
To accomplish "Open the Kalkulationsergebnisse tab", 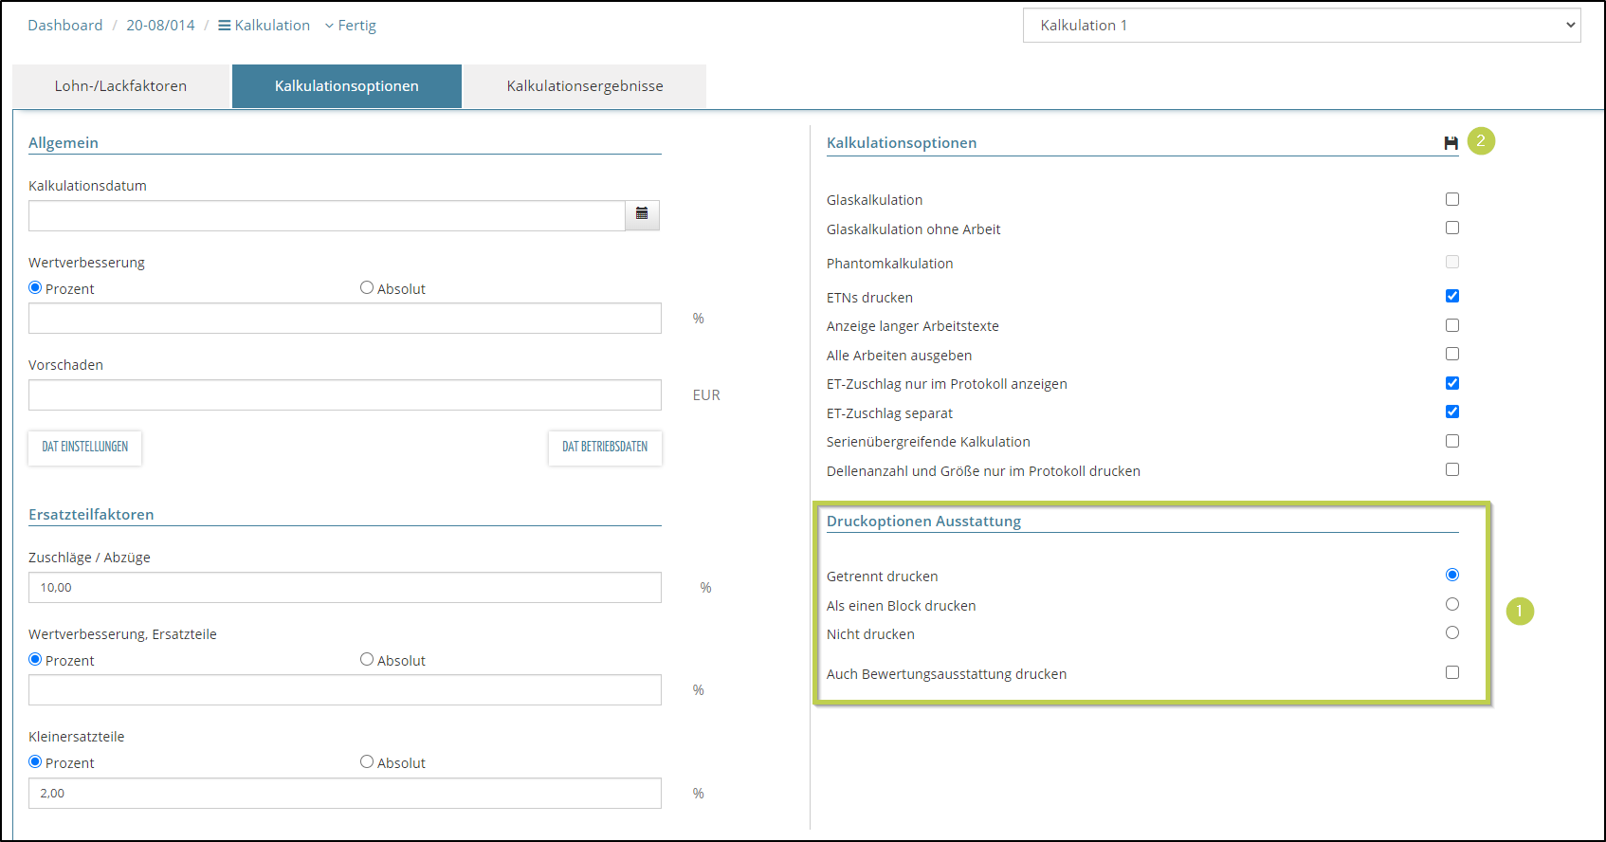I will pyautogui.click(x=584, y=86).
